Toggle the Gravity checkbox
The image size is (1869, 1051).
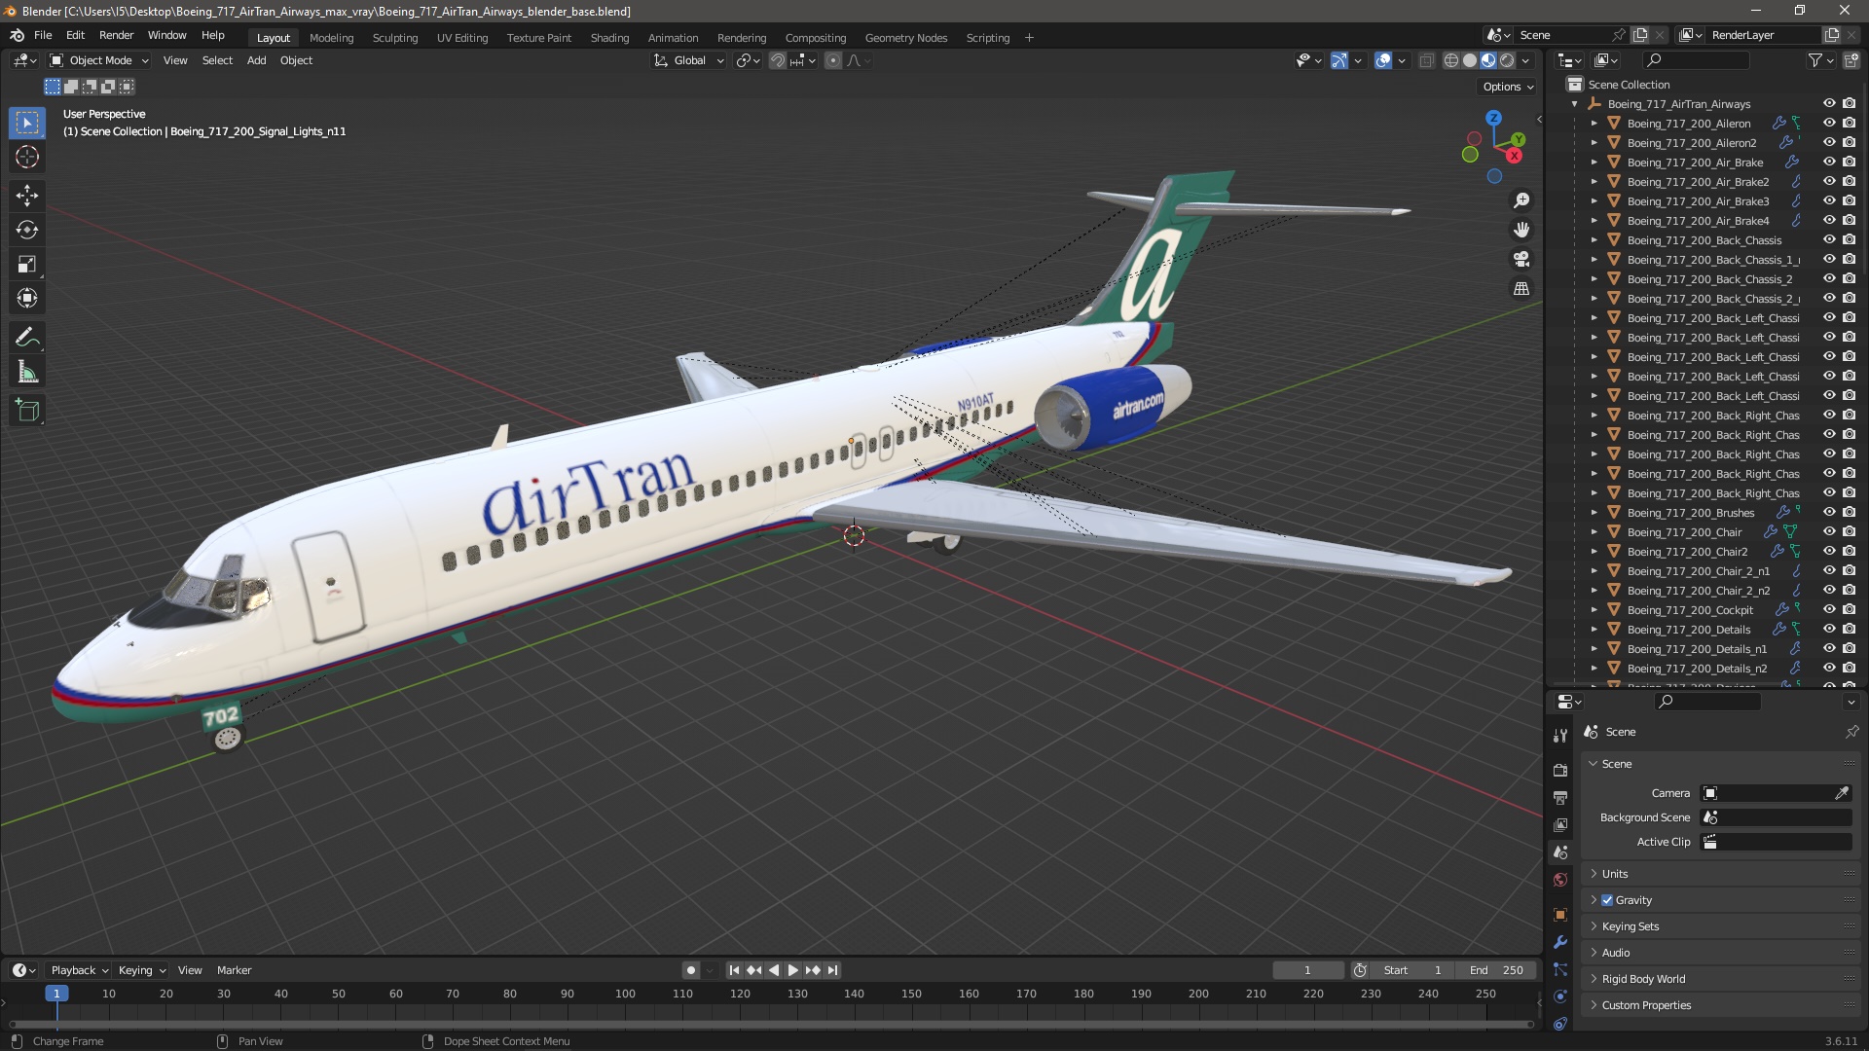point(1607,900)
